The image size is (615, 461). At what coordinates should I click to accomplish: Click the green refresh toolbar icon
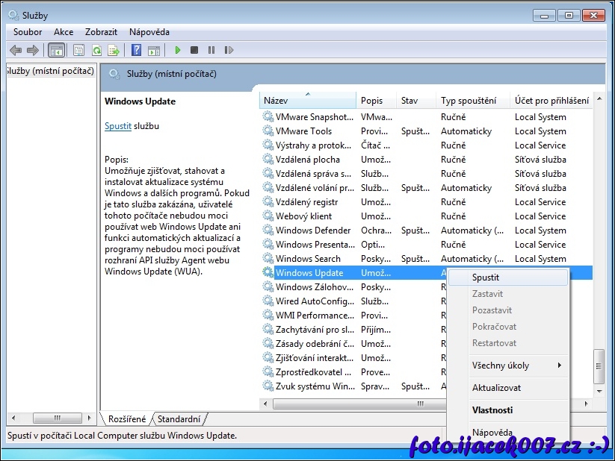pos(96,50)
